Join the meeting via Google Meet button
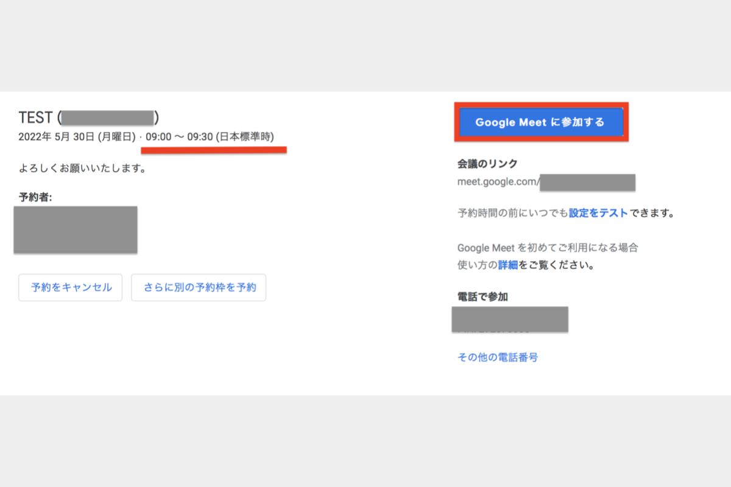The height and width of the screenshot is (487, 731). [541, 122]
